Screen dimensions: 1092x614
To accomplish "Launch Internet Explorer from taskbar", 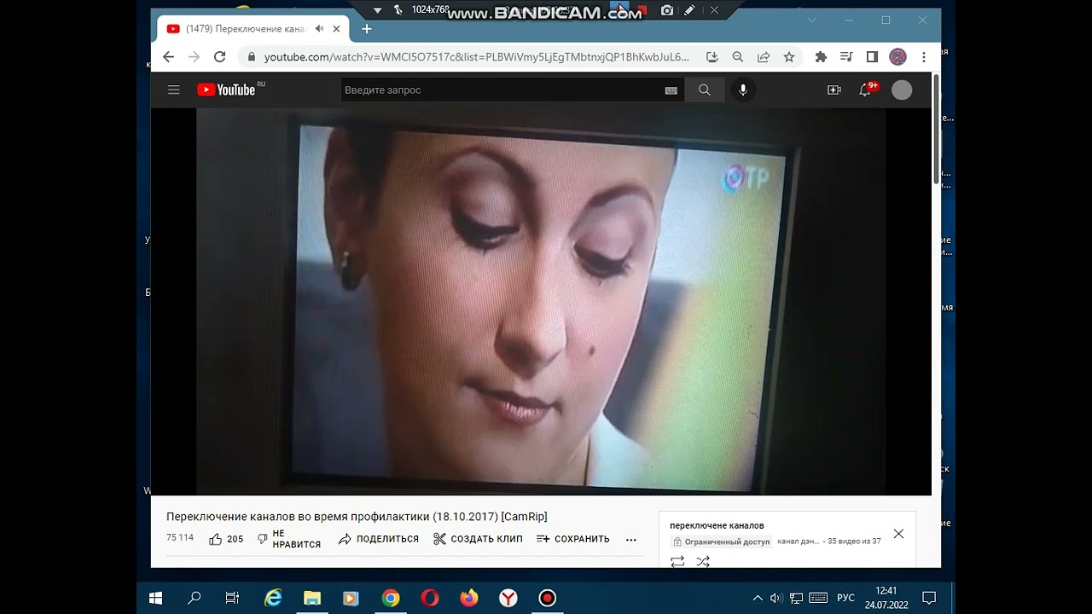I will [x=273, y=598].
